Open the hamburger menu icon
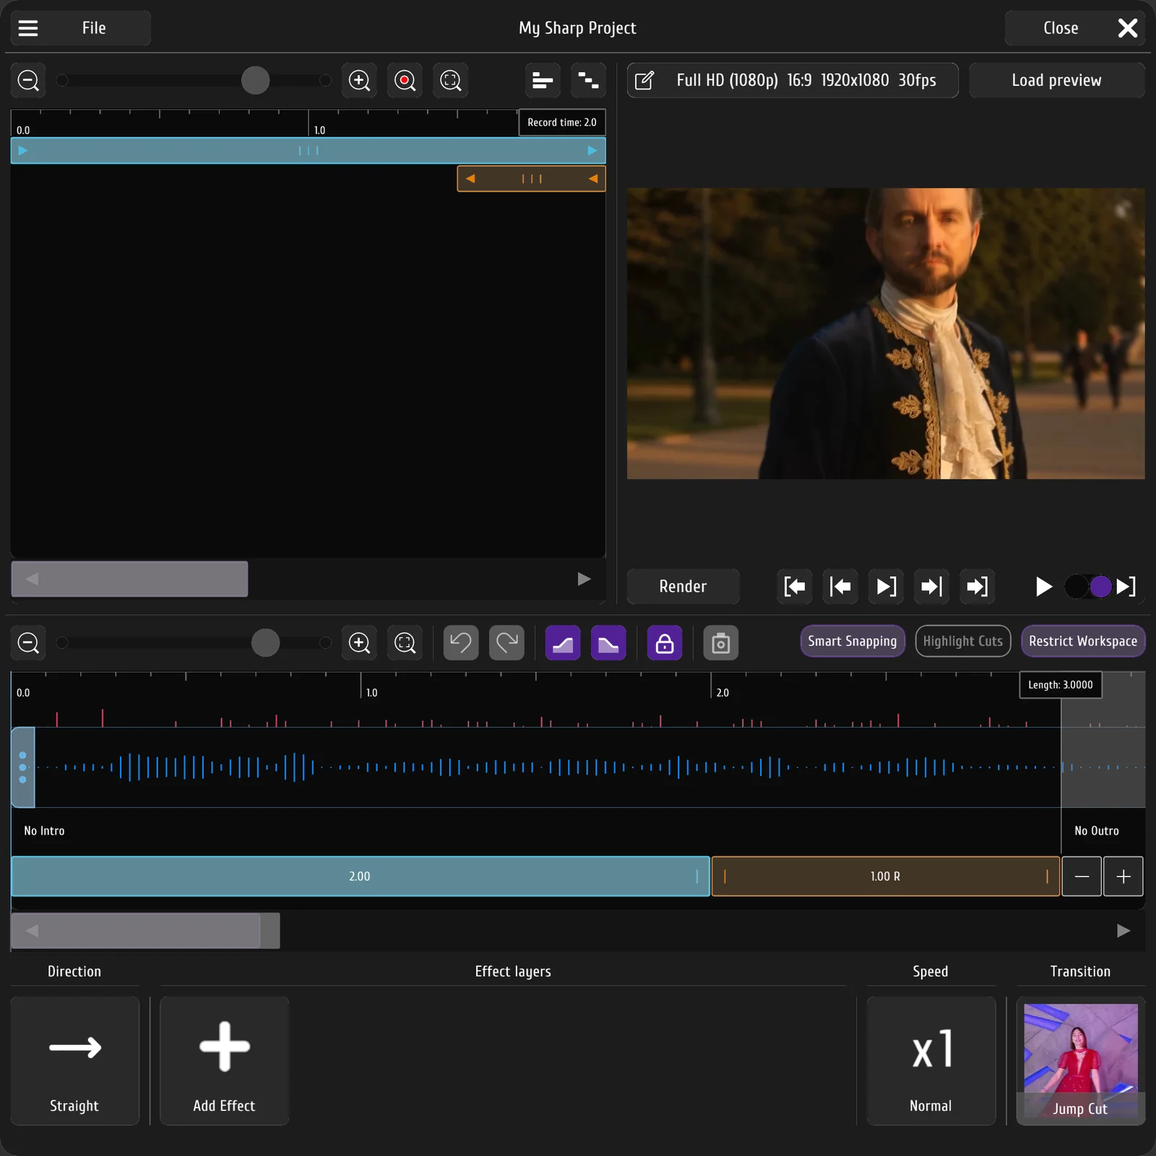Screen dimensions: 1156x1156 pos(28,28)
